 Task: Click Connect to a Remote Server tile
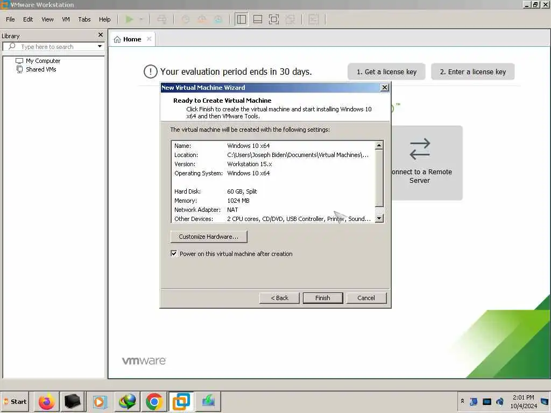point(427,163)
